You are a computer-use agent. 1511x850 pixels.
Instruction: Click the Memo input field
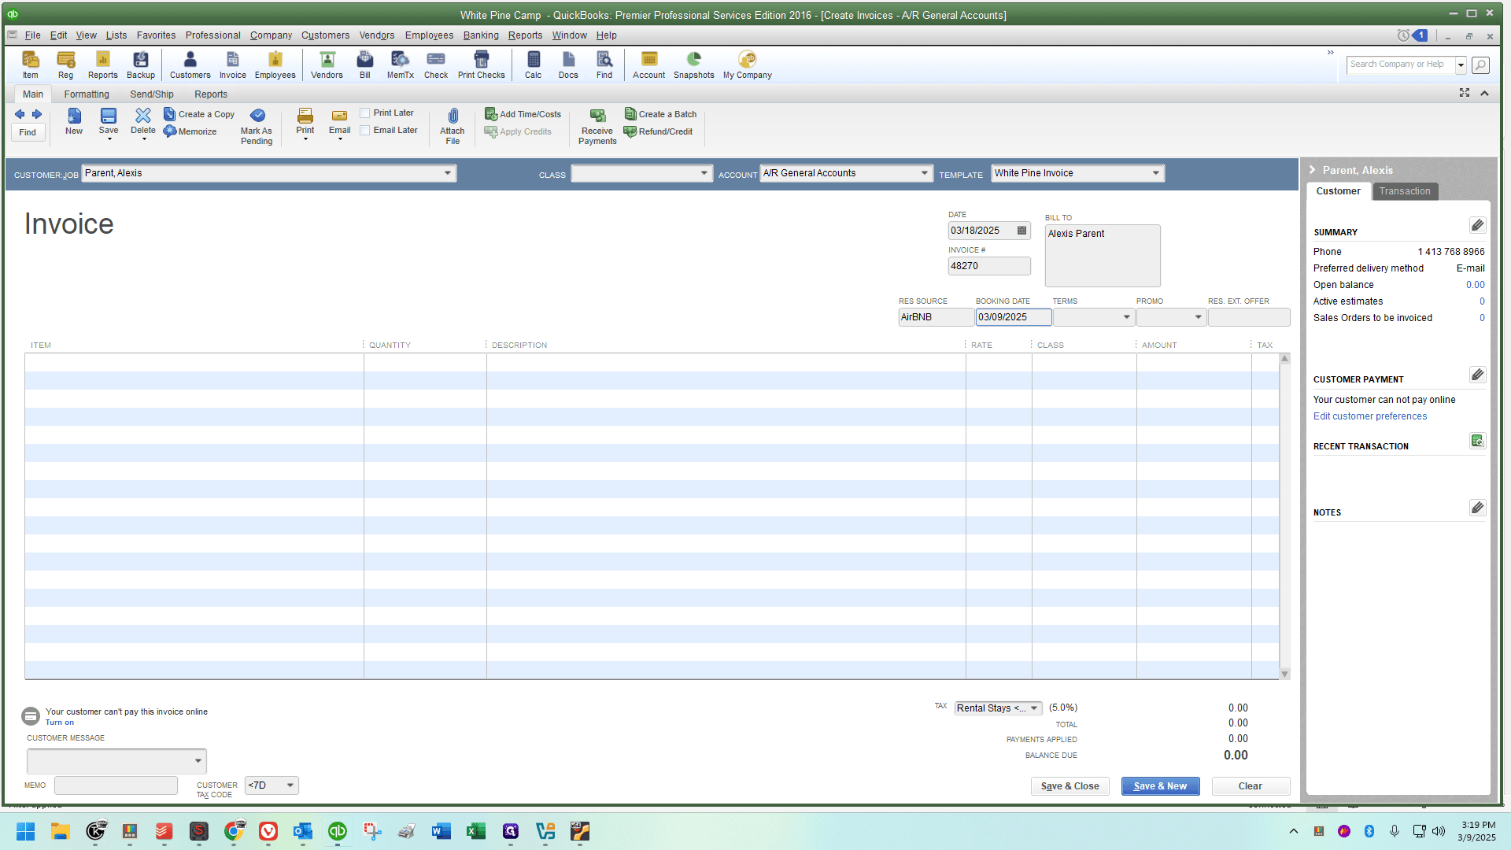pos(116,785)
